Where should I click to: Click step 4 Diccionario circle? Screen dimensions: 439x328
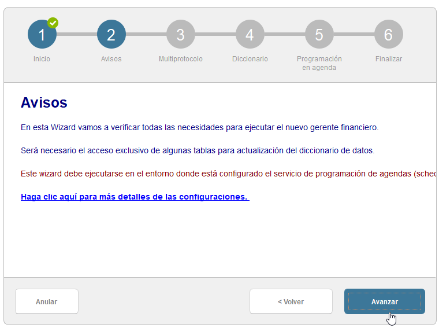250,34
